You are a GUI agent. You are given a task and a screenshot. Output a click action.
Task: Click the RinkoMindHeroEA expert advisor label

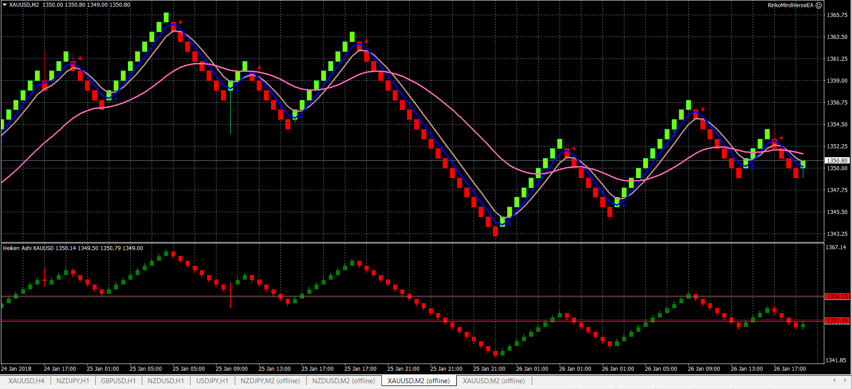coord(791,5)
